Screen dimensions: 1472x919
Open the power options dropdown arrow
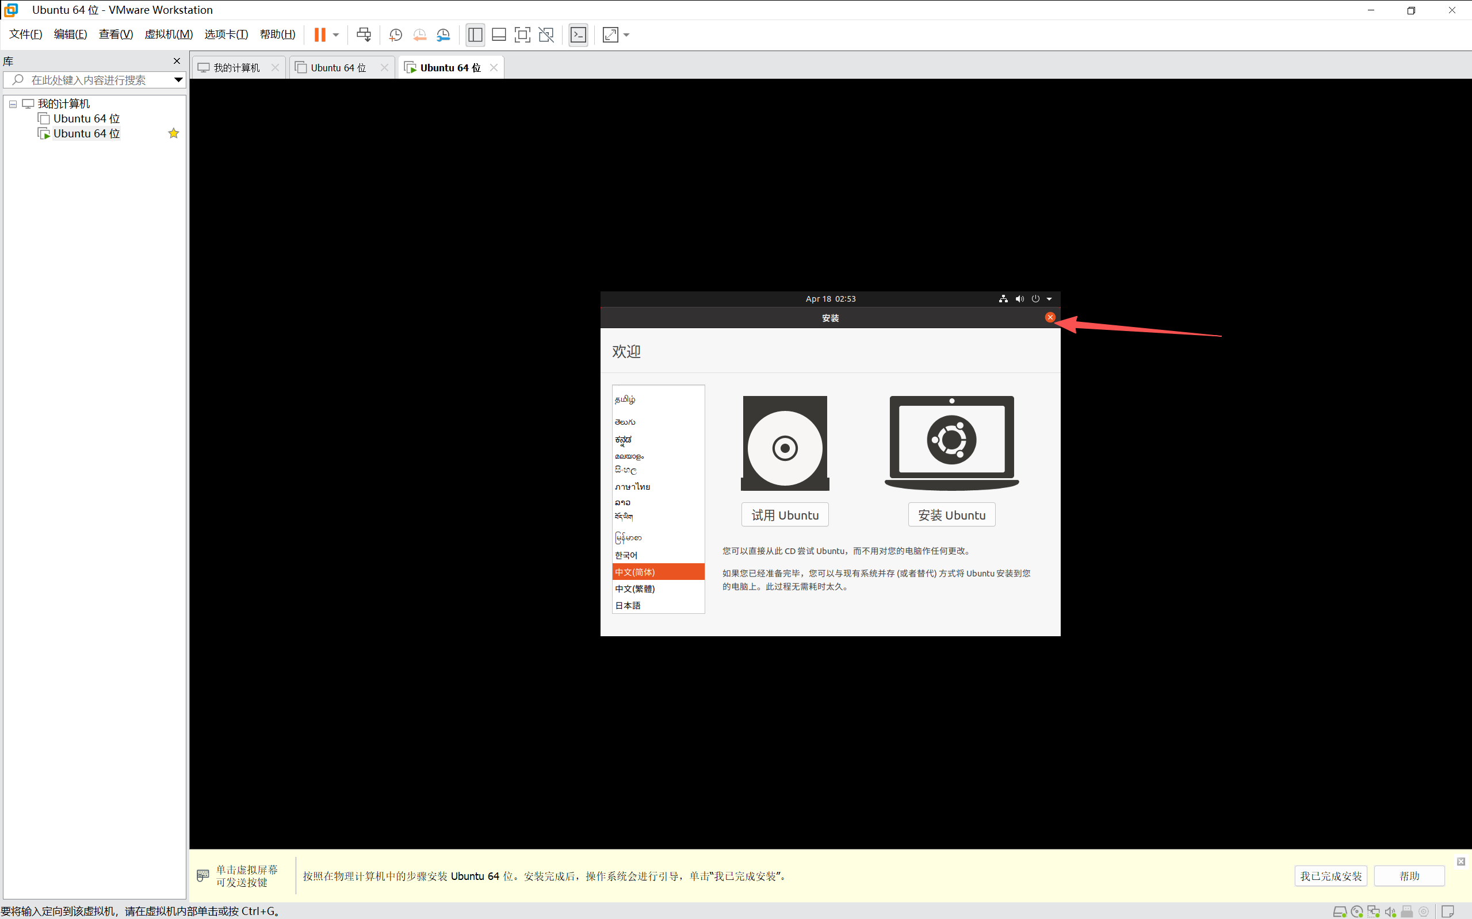pyautogui.click(x=336, y=34)
